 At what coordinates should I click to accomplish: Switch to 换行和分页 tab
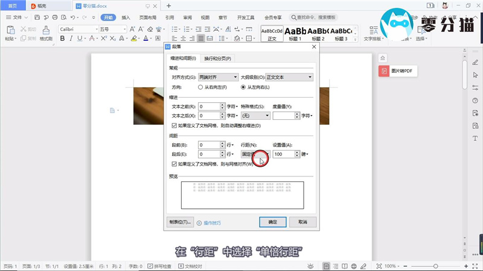217,58
